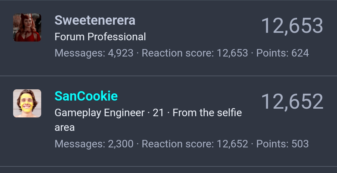
Task: Click Sweetenerera's Points: 624 stat
Action: (283, 53)
